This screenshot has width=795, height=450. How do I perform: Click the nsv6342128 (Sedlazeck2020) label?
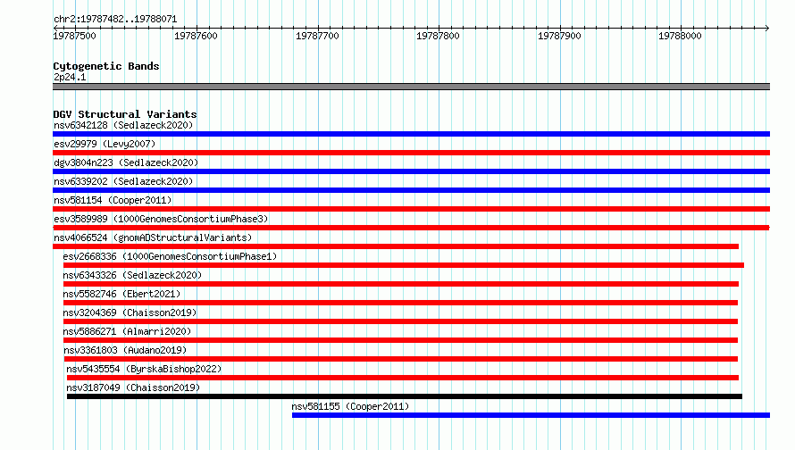point(123,125)
